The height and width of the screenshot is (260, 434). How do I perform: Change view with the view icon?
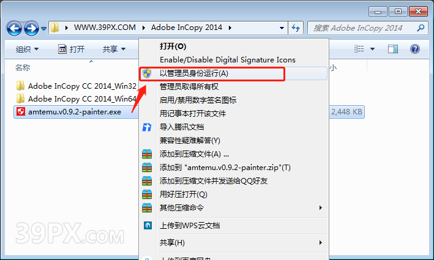(x=359, y=49)
